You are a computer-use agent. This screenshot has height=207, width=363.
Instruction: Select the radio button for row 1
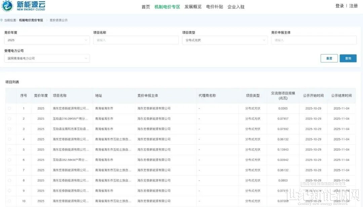click(x=9, y=108)
